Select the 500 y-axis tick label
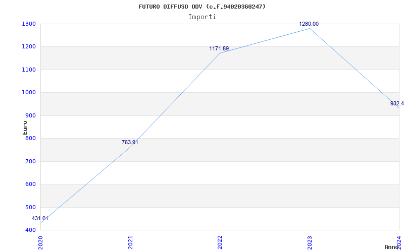Screen dimensions: 404x252 pyautogui.click(x=31, y=207)
